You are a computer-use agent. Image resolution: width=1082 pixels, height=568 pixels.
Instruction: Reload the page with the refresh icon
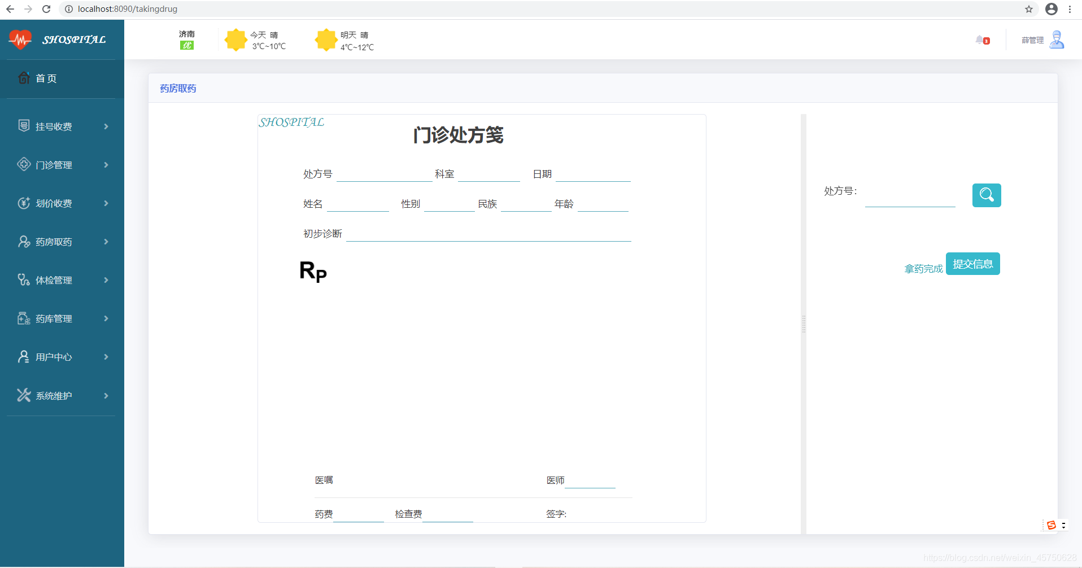tap(47, 9)
